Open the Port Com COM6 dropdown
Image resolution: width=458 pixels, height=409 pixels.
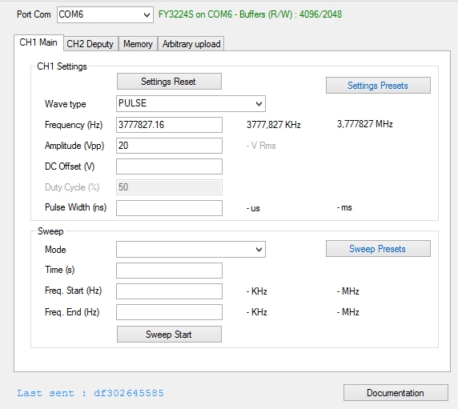pyautogui.click(x=105, y=14)
